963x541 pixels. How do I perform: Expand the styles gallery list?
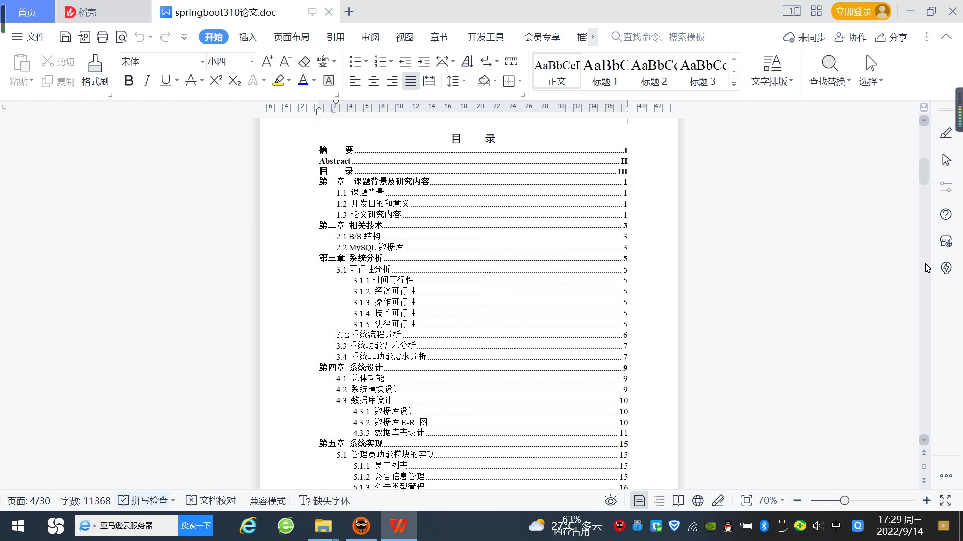[x=734, y=84]
